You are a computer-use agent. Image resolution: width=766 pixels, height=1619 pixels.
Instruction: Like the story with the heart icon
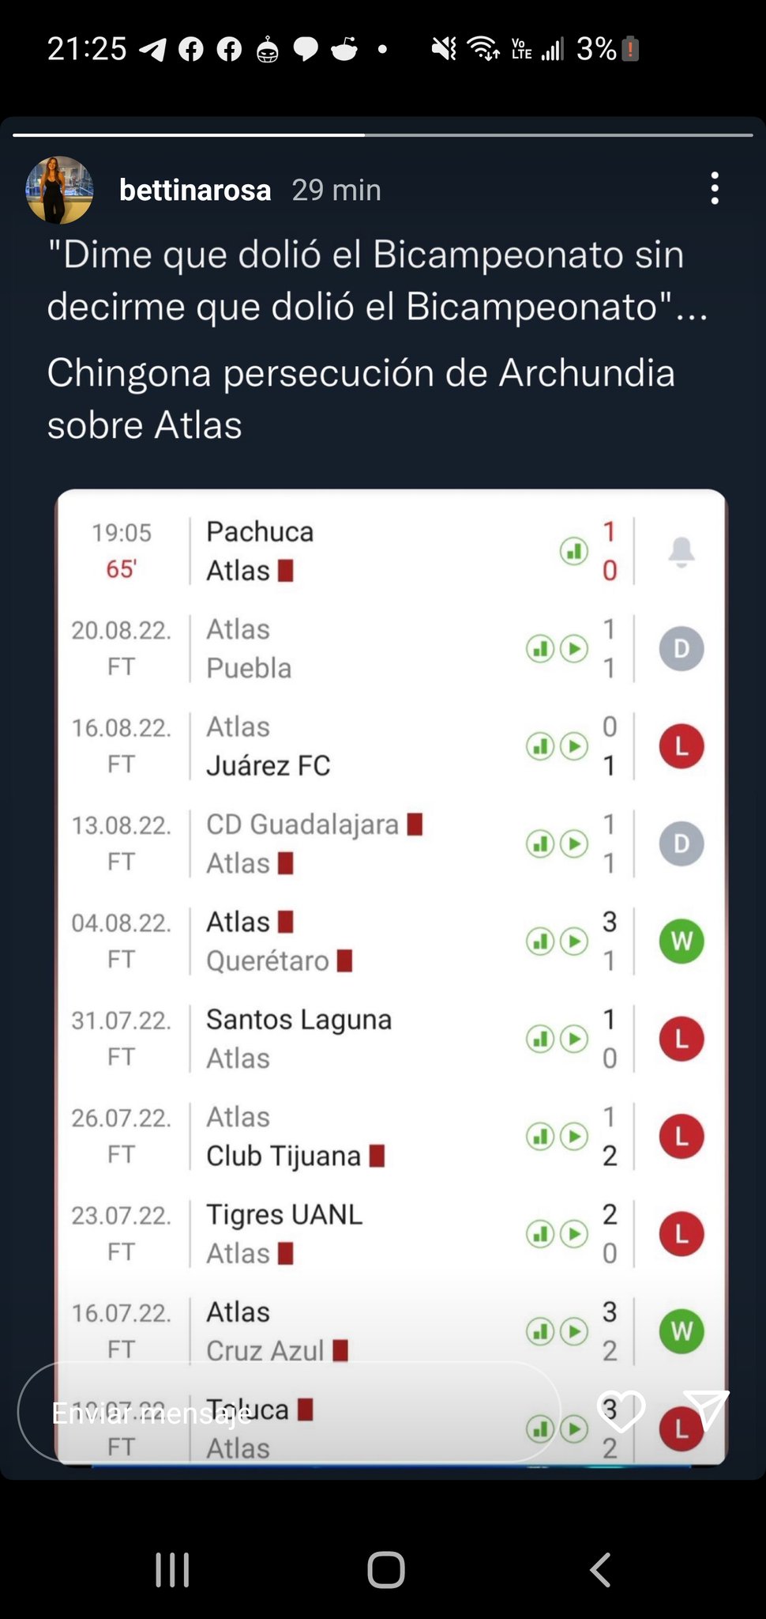point(621,1410)
